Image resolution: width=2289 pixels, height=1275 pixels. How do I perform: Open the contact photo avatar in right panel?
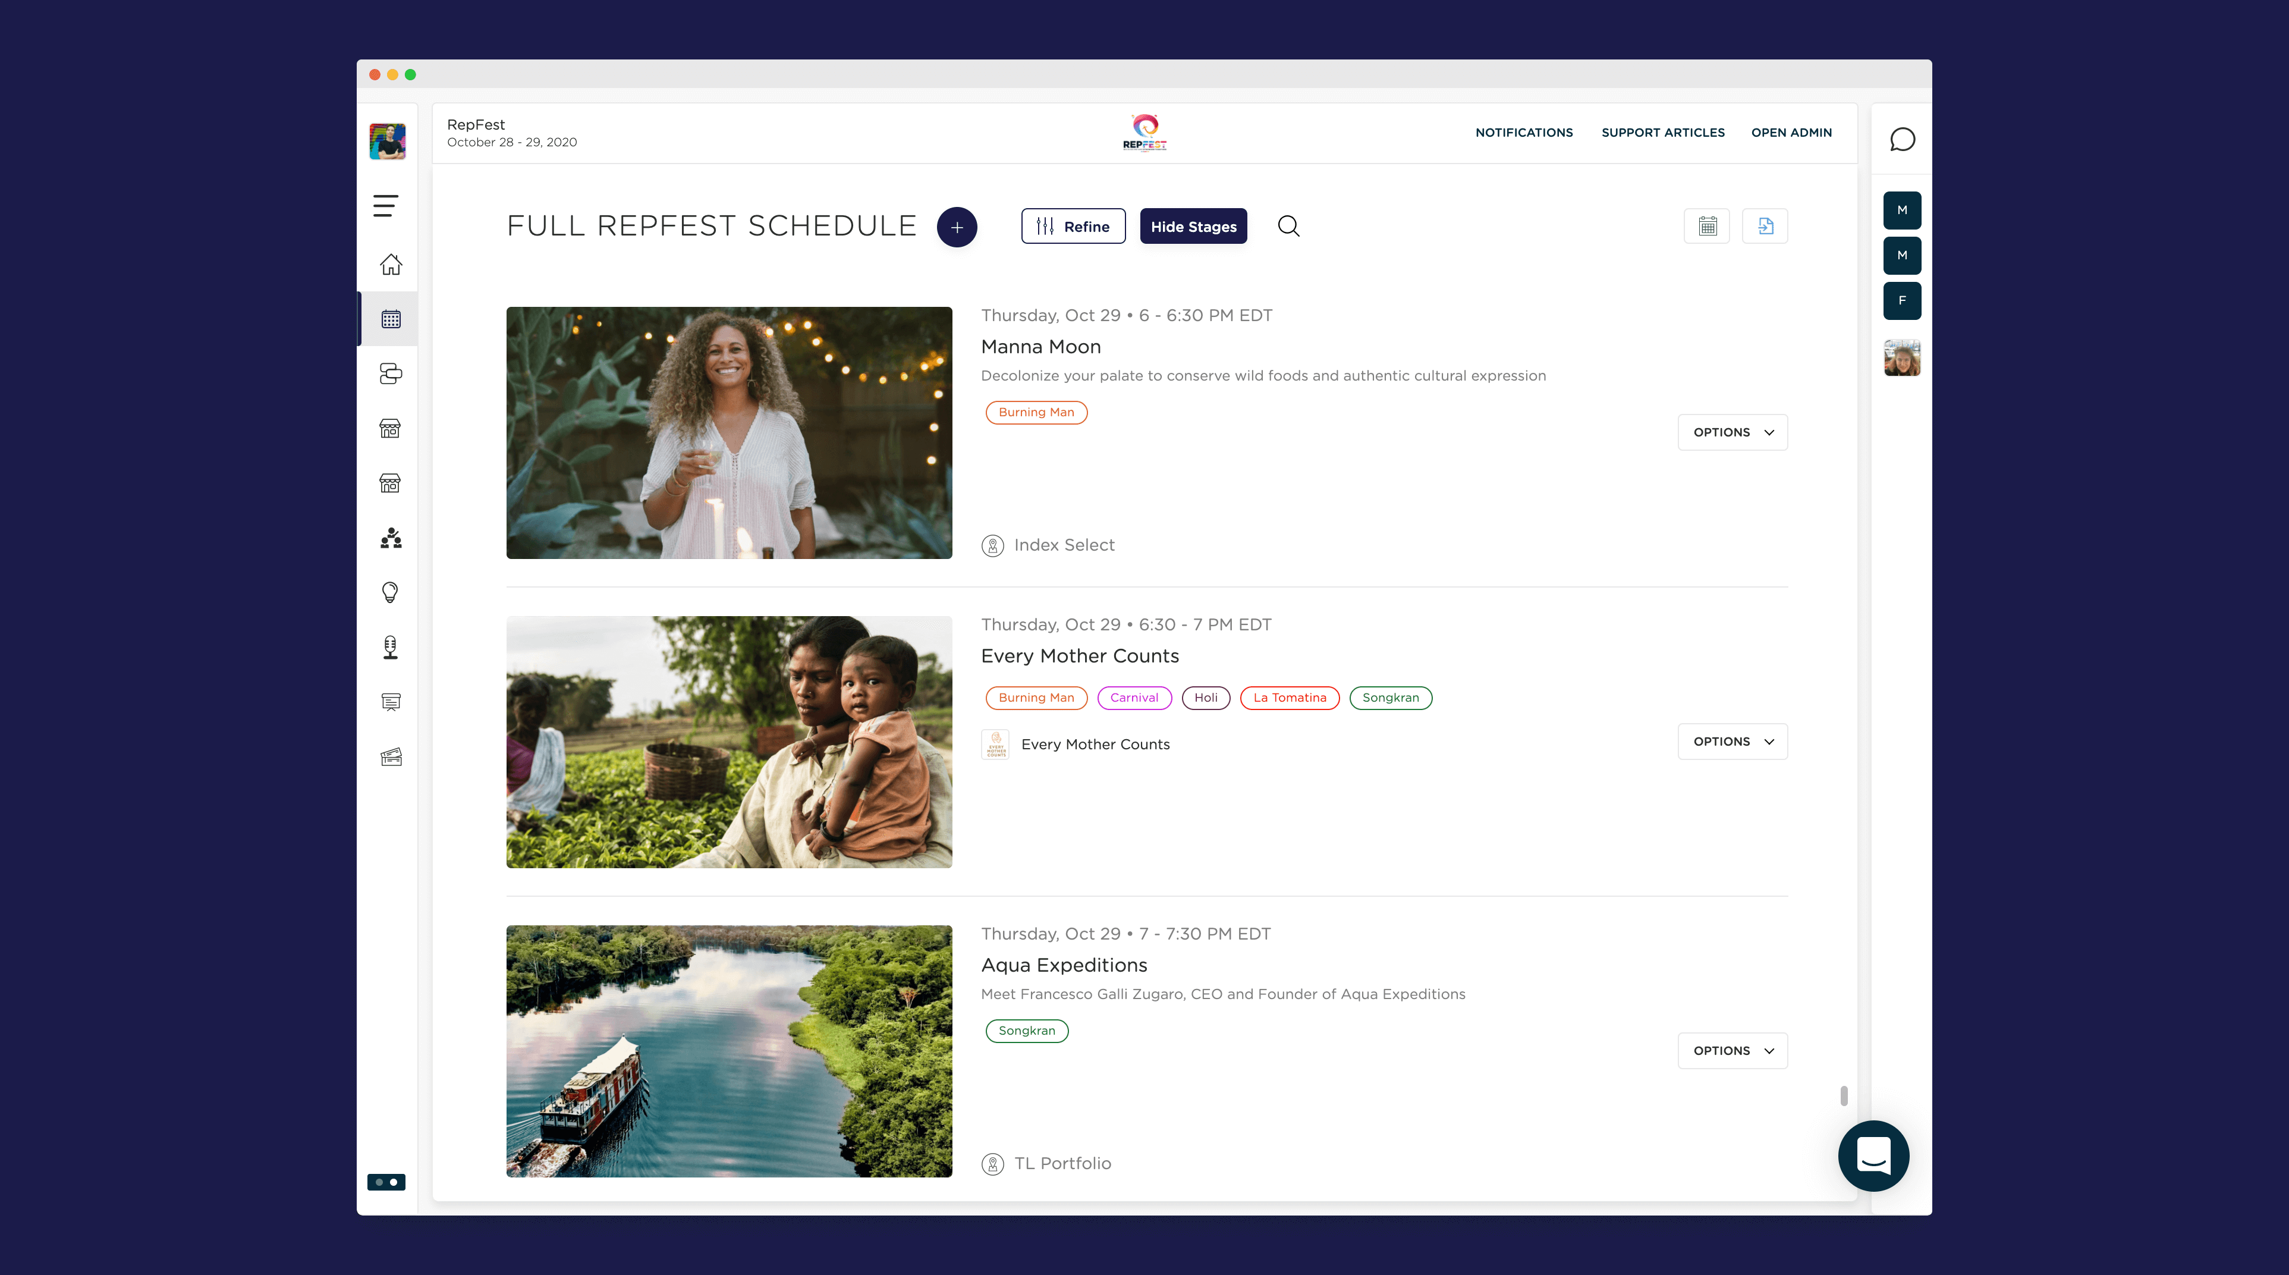(x=1901, y=357)
